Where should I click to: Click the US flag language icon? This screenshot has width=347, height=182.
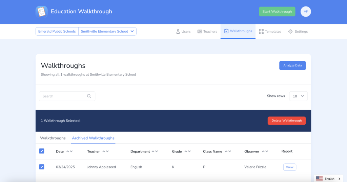(x=319, y=179)
